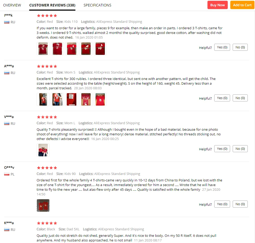Vote No on V***a's review
This screenshot has height=243, width=255.
[x=240, y=149]
